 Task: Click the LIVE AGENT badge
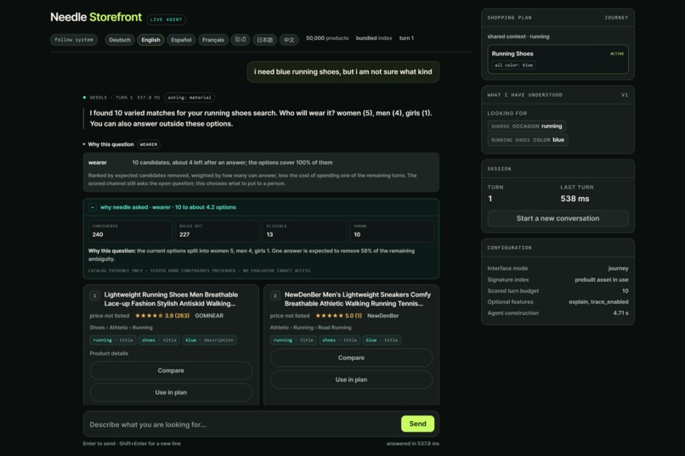point(166,20)
